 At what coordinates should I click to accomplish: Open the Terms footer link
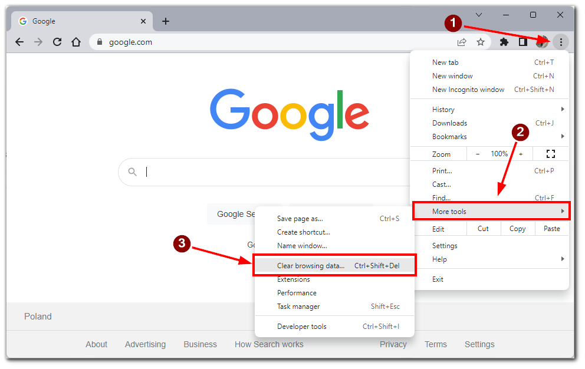coord(435,344)
